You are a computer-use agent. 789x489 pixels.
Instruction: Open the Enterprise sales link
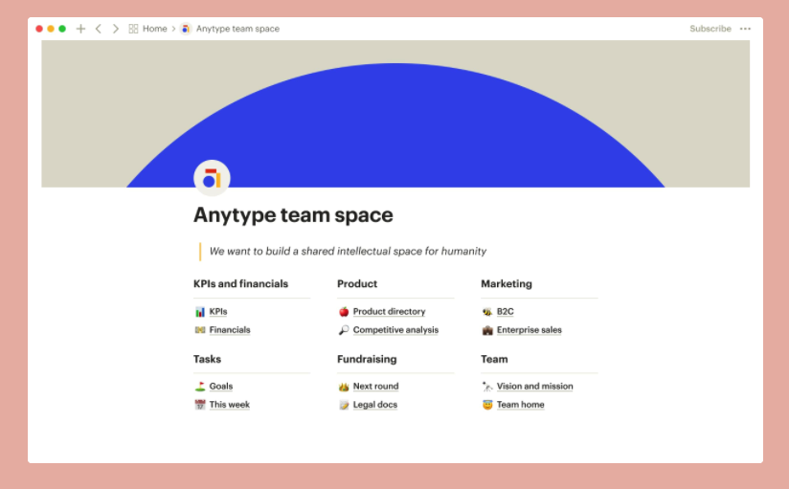pyautogui.click(x=529, y=330)
